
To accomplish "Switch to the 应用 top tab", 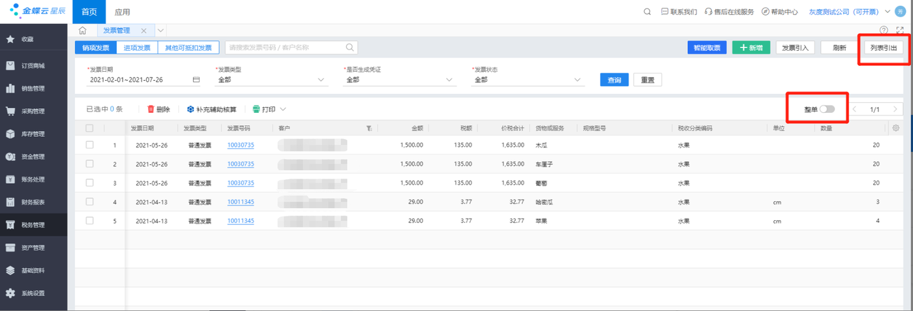I will [122, 12].
